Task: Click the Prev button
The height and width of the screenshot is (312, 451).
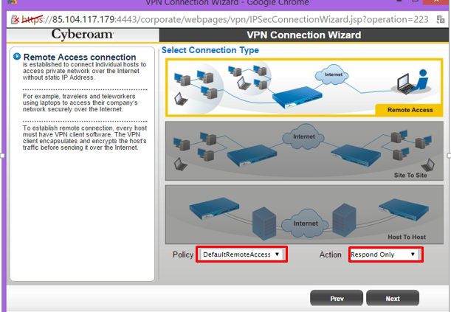Action: 337,298
